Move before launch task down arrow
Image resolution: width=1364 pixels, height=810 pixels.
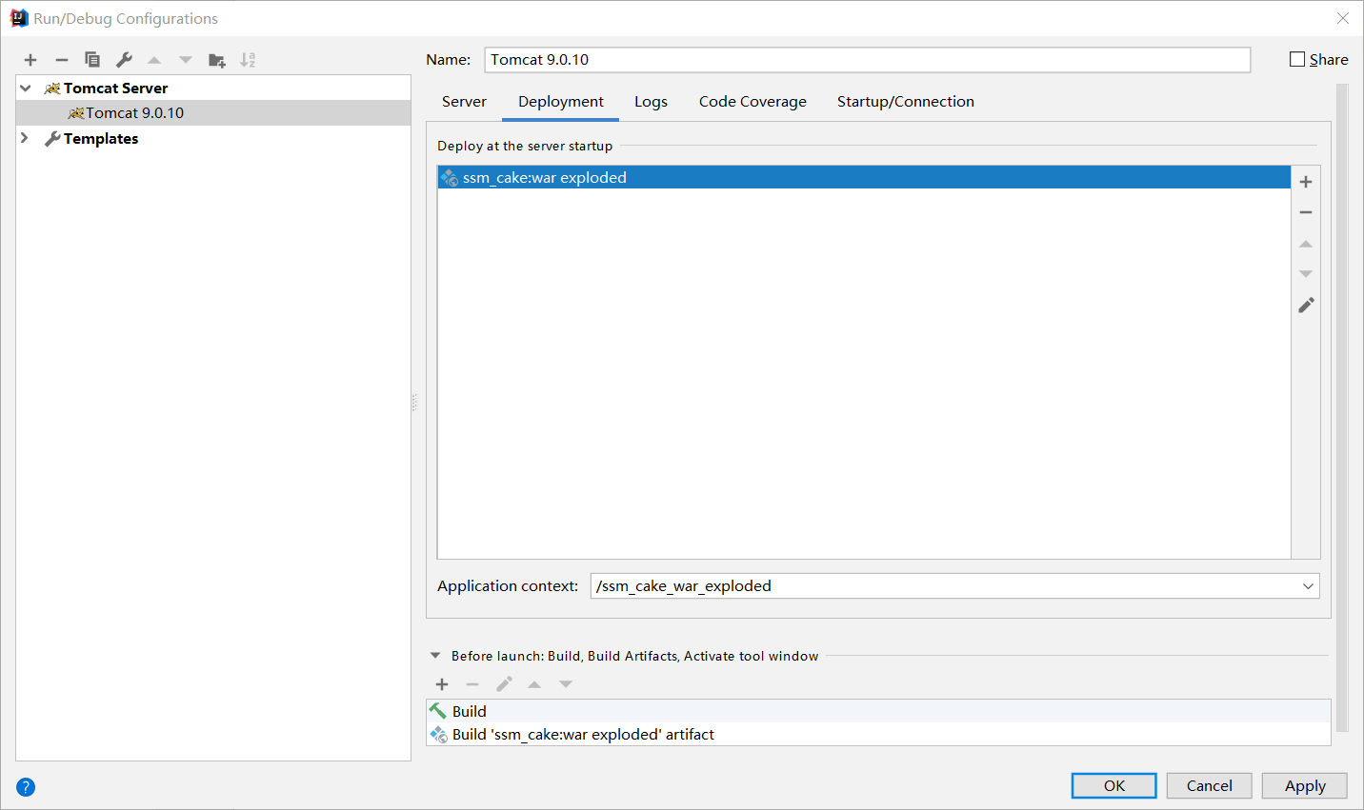click(566, 684)
